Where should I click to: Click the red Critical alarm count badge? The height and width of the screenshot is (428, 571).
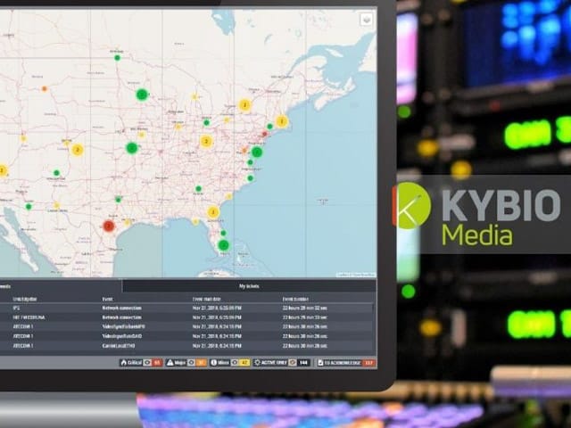click(x=157, y=363)
